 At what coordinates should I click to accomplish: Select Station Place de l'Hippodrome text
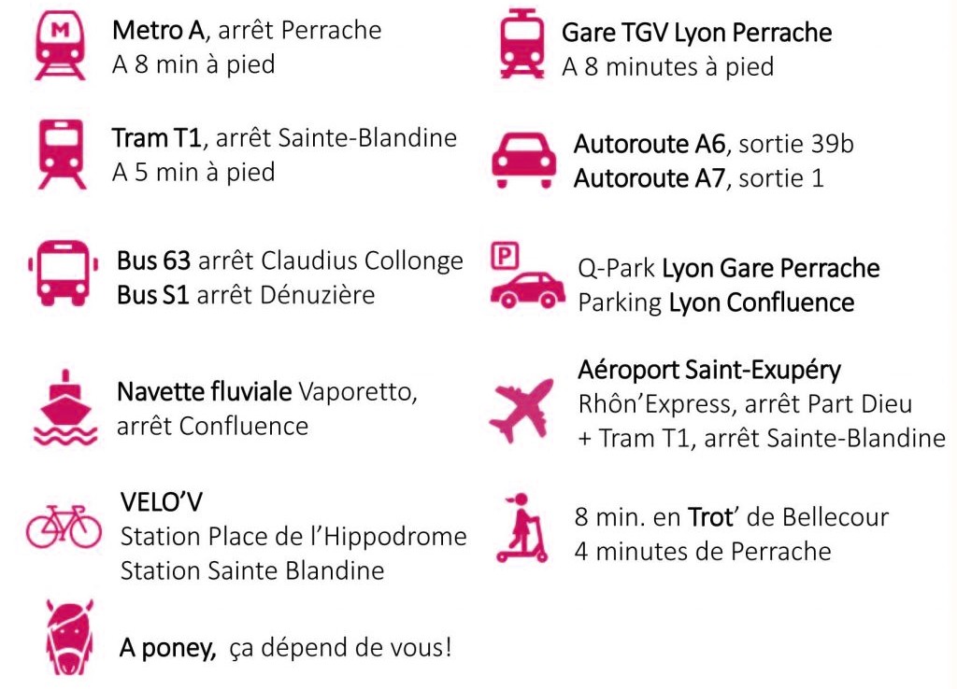293,537
